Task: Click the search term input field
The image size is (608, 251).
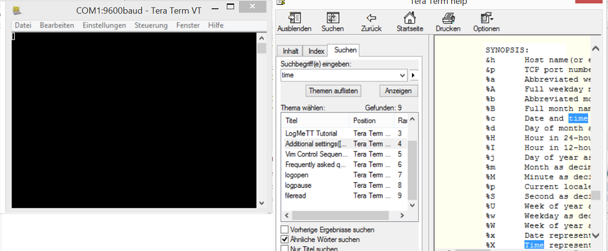Action: pos(340,75)
